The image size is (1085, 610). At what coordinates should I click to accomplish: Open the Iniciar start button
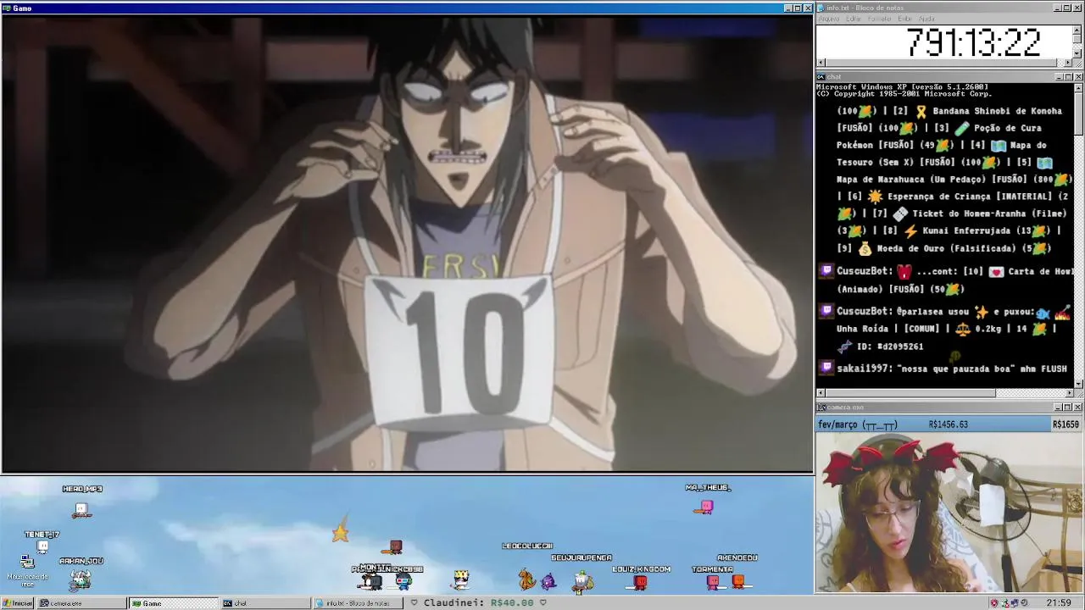click(x=17, y=603)
